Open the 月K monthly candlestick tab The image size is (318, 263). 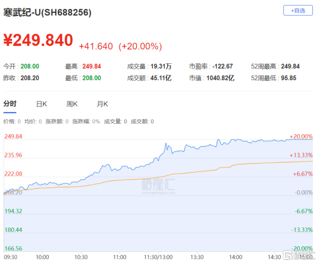click(102, 104)
